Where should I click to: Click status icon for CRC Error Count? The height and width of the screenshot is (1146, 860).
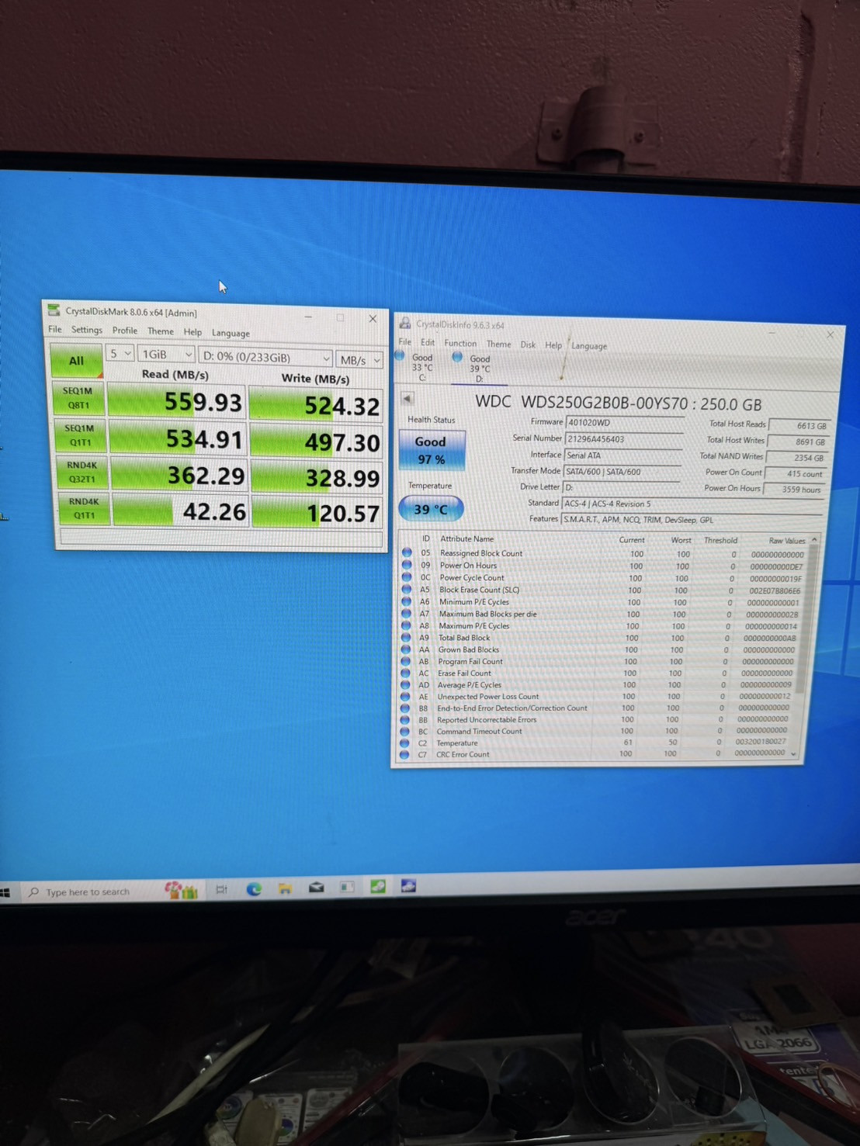(x=404, y=753)
